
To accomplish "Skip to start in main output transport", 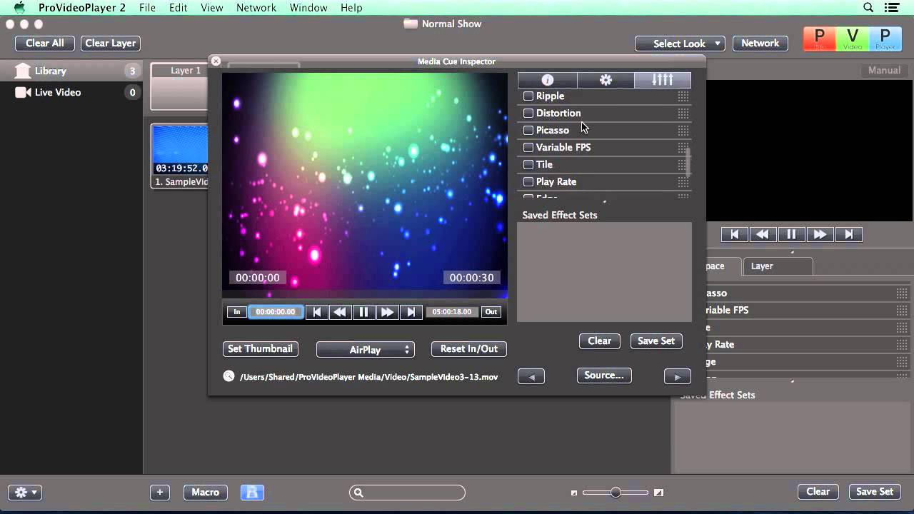I will point(734,234).
